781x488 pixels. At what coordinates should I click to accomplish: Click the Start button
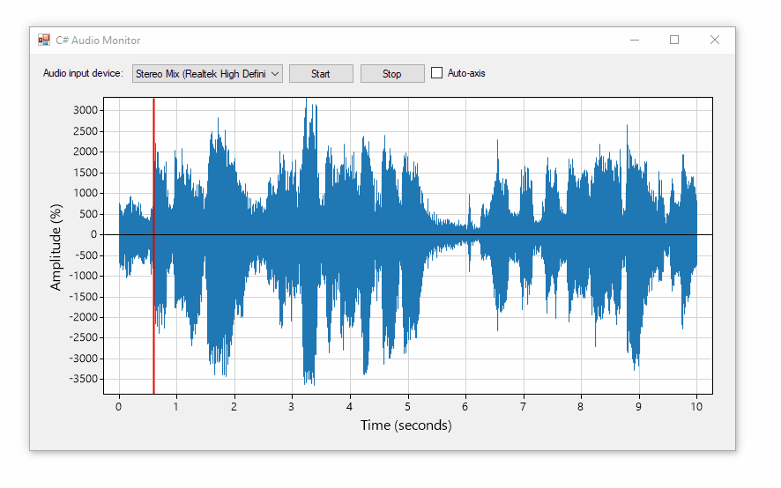(x=321, y=74)
